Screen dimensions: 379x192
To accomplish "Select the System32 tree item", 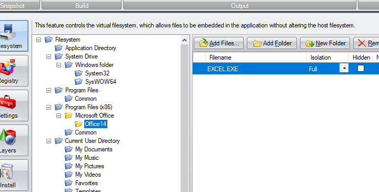I will [x=97, y=73].
